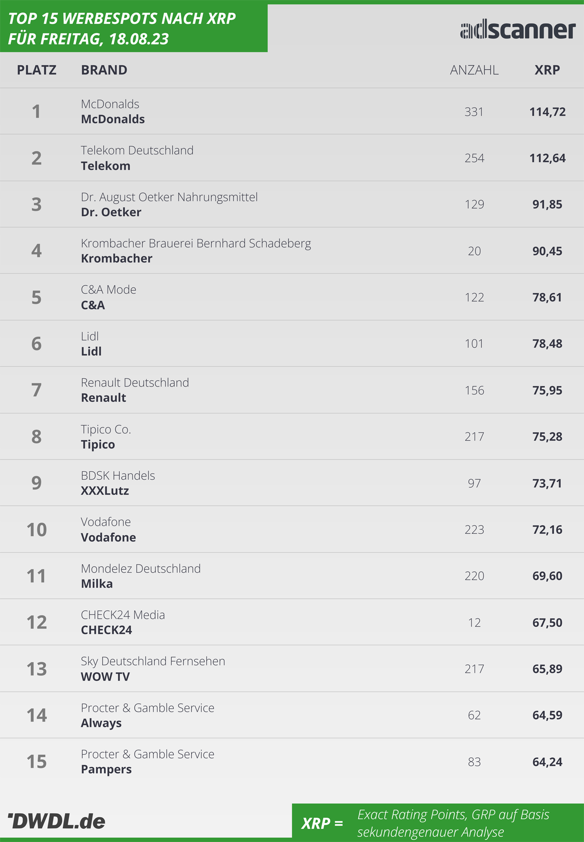Screen dimensions: 584x842
Task: Click the XRP column header
Action: (x=547, y=70)
